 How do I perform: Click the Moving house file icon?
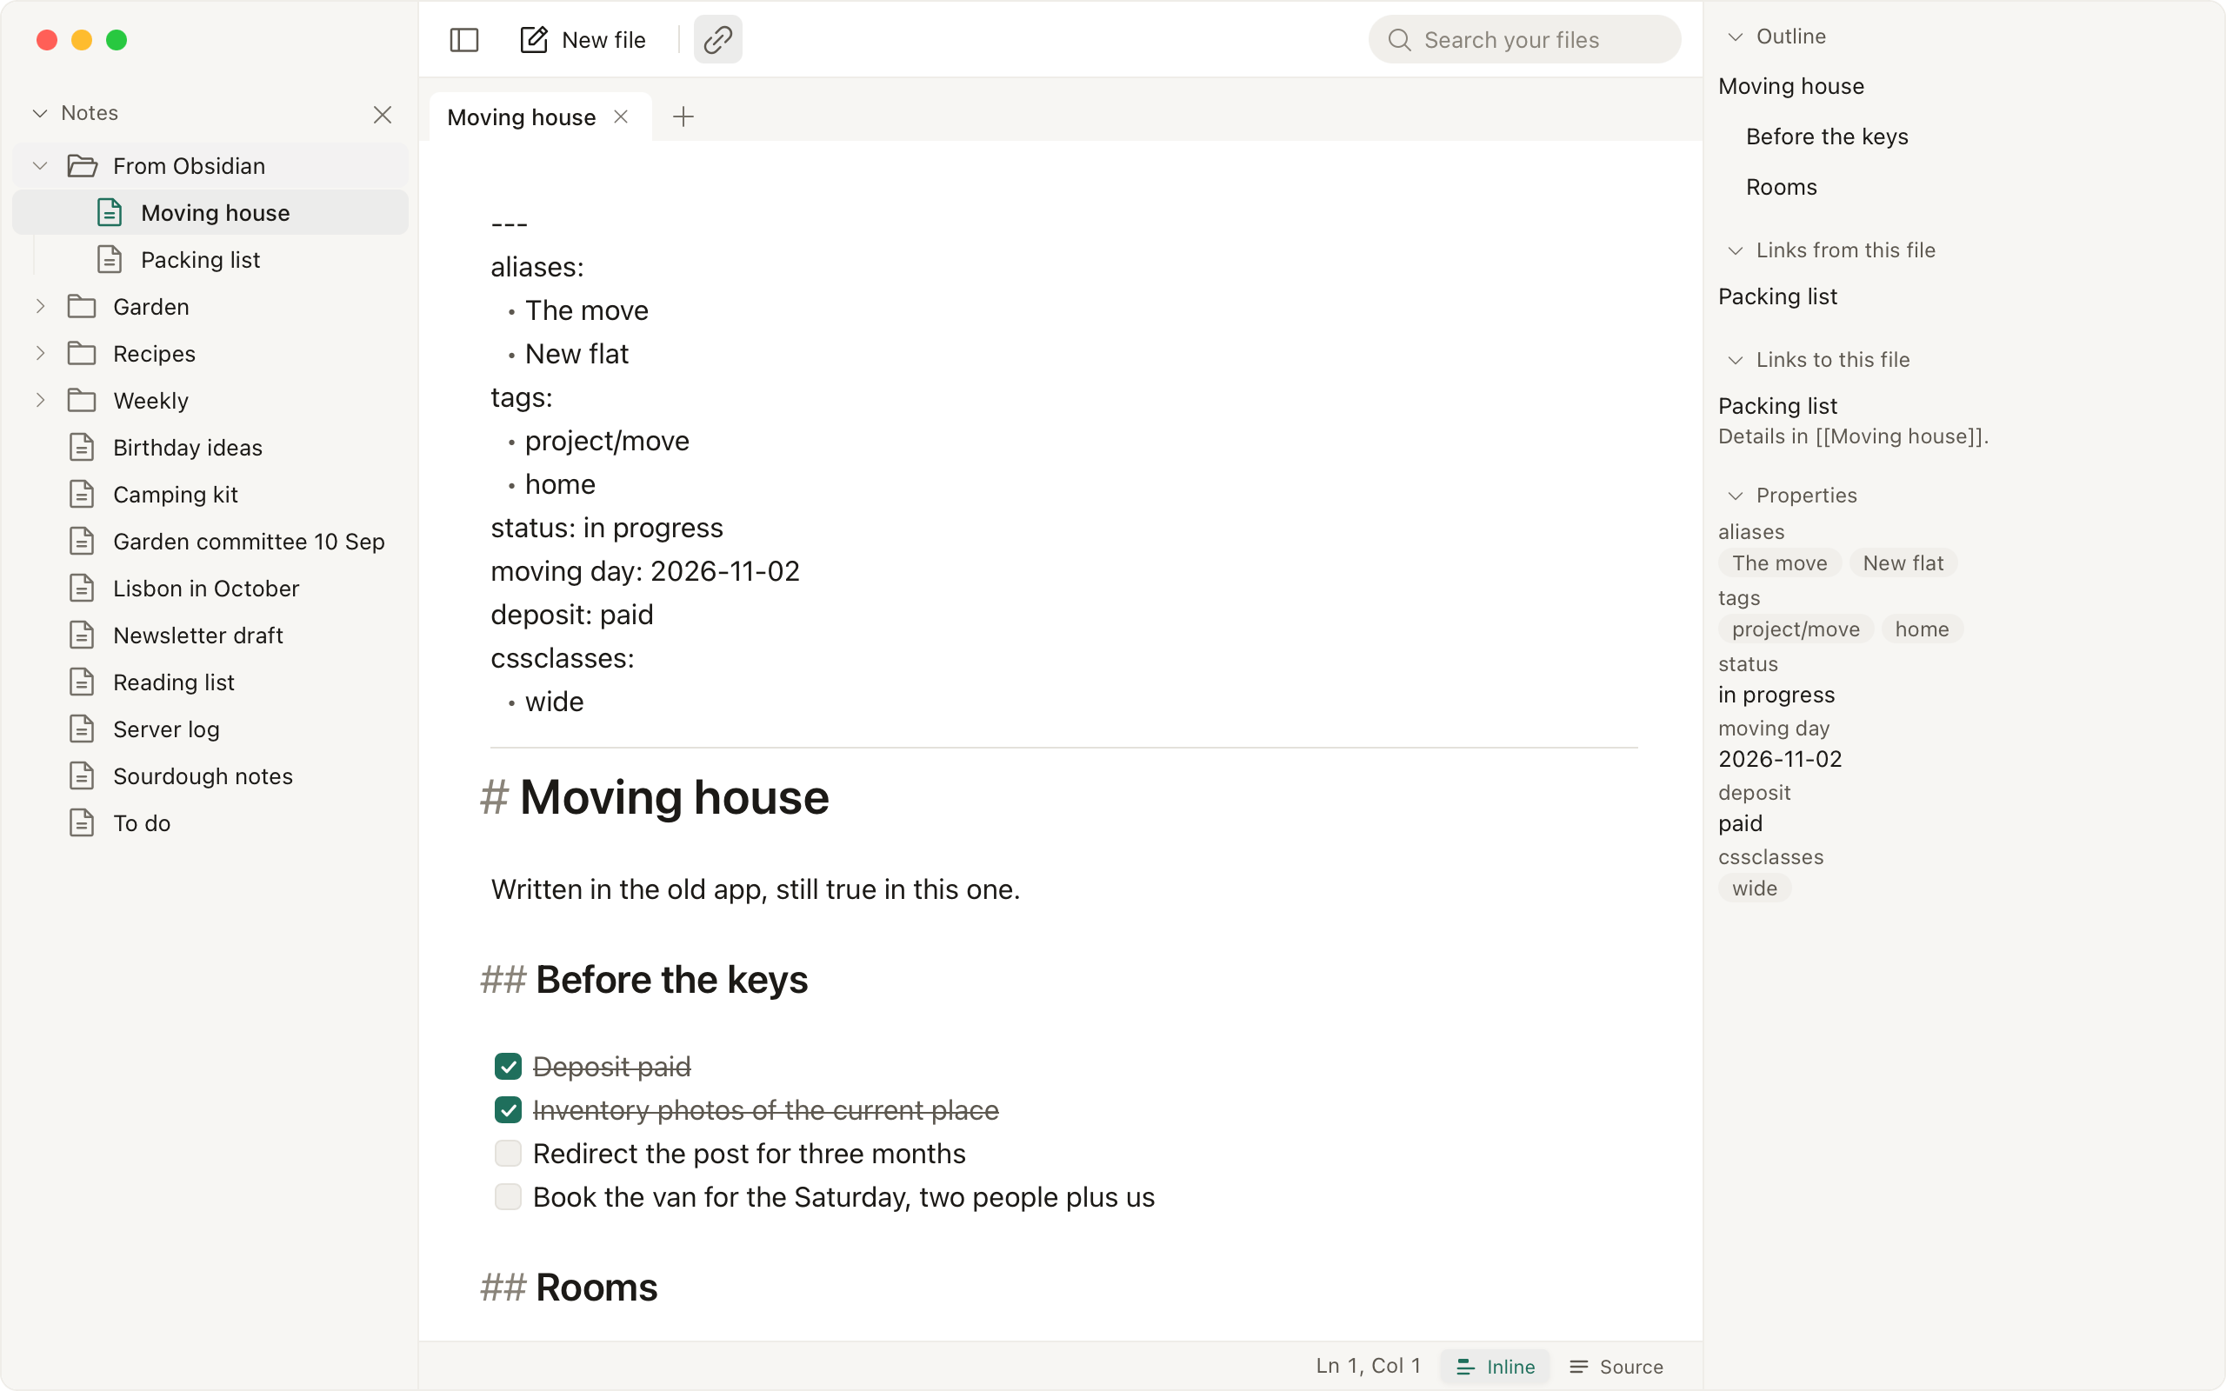pyautogui.click(x=110, y=212)
